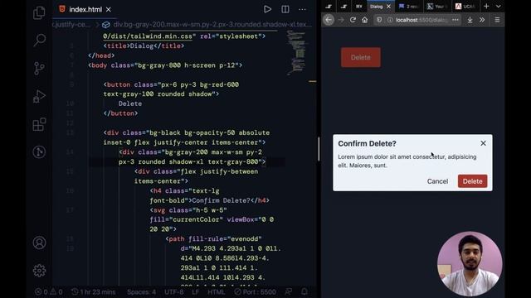Screen dimensions: 531x298
Task: Click the 1 hr 23 mins status item
Action: [x=94, y=292]
